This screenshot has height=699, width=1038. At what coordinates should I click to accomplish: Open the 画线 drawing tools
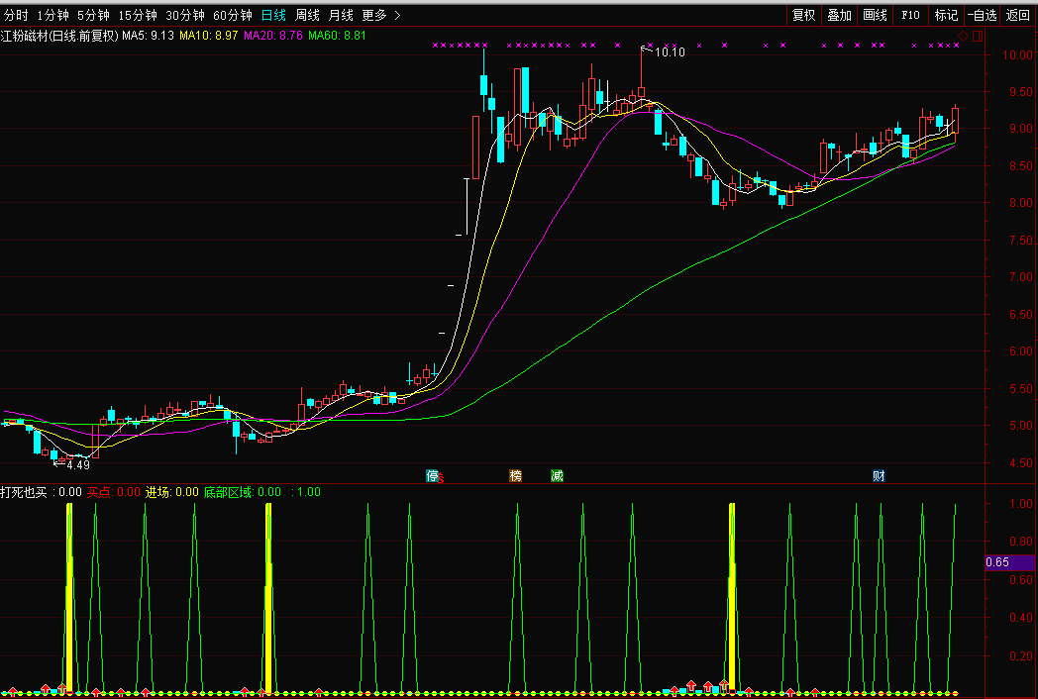[x=876, y=15]
